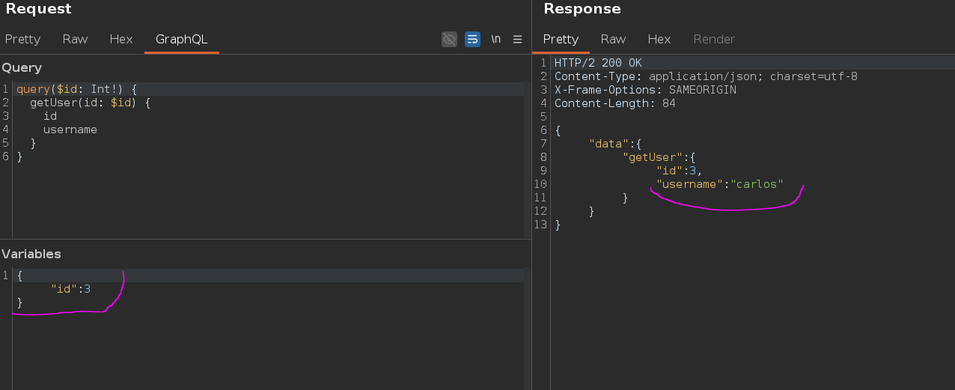Select the GraphQL tab
This screenshot has width=955, height=390.
tap(181, 39)
